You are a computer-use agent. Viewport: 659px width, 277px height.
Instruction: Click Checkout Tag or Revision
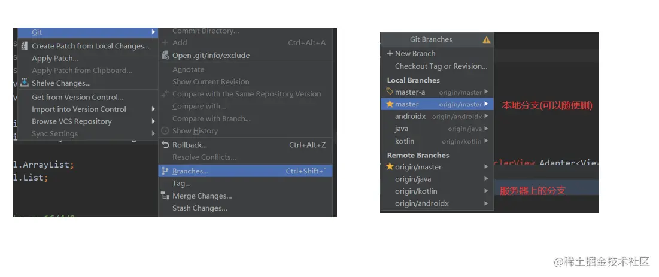coord(441,66)
